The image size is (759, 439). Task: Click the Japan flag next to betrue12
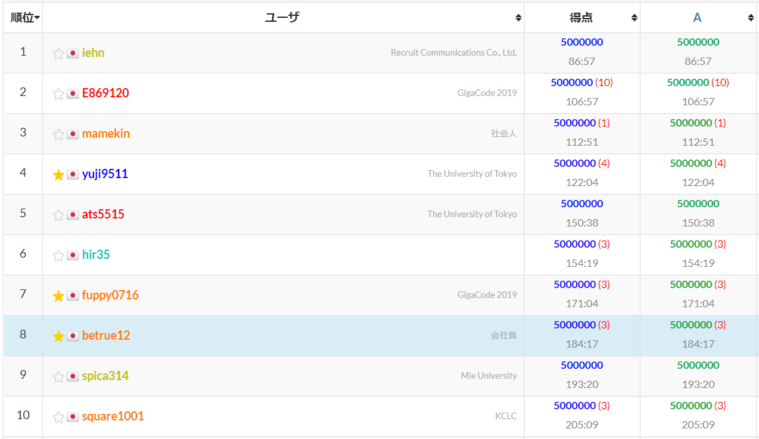73,336
